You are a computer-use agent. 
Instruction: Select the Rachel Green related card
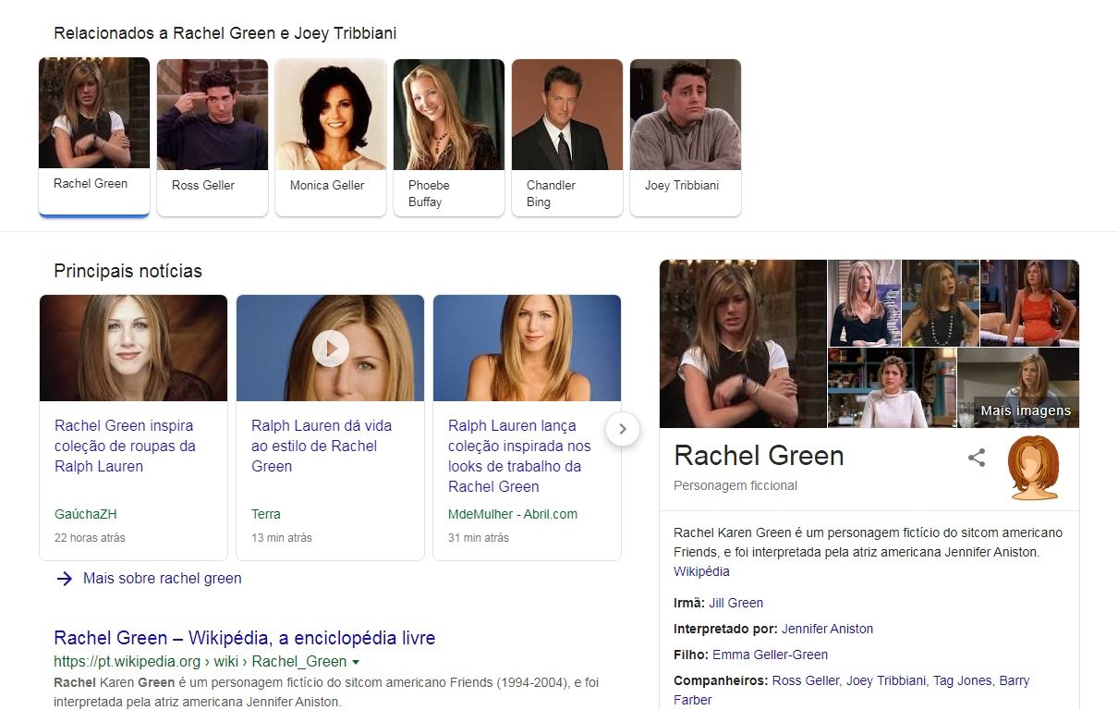pyautogui.click(x=94, y=137)
